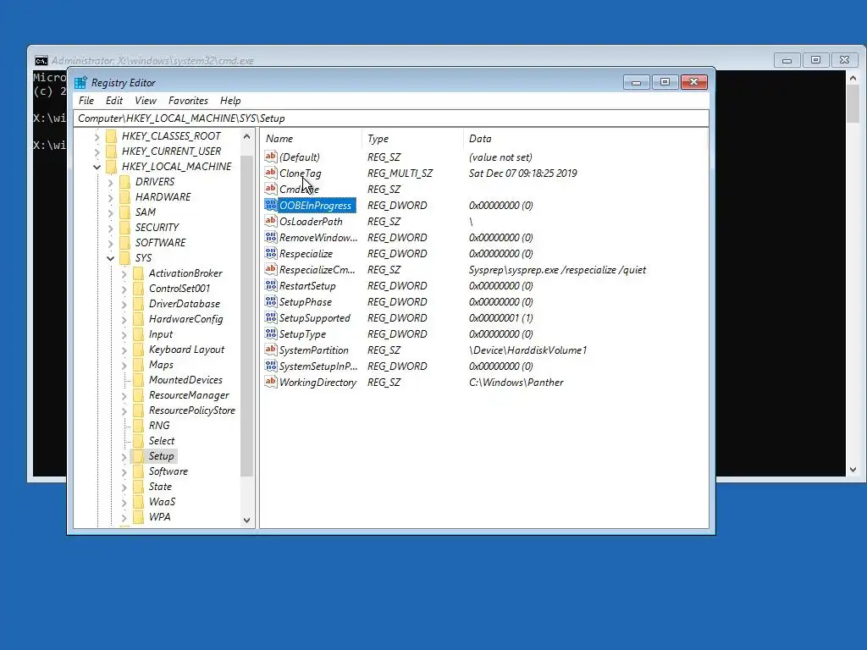
Task: Select the Input key
Action: (x=160, y=334)
